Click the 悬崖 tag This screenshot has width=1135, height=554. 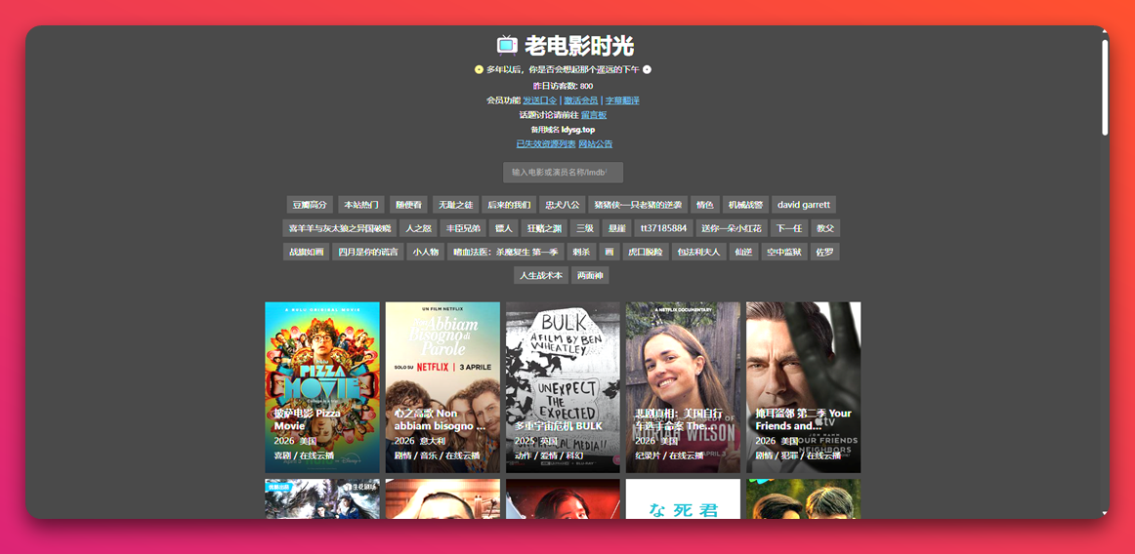click(617, 228)
